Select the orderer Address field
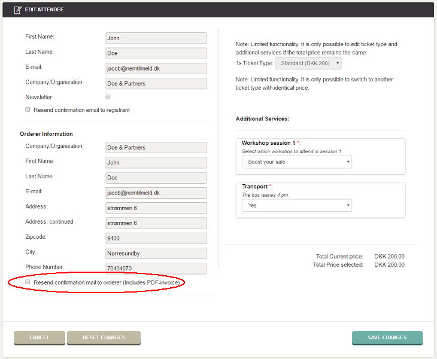Viewport: 437px width, 359px height. pyautogui.click(x=156, y=208)
